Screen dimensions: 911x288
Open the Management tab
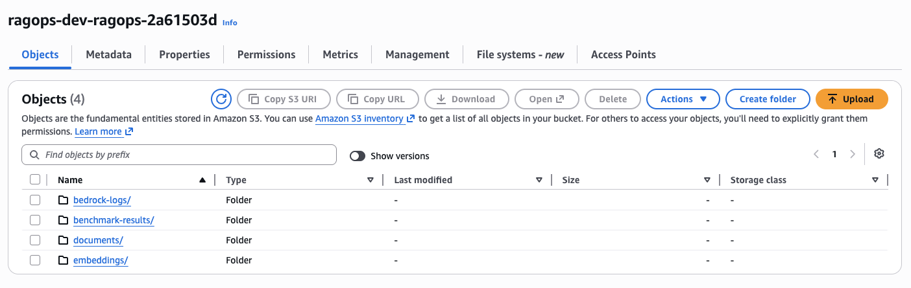tap(417, 54)
